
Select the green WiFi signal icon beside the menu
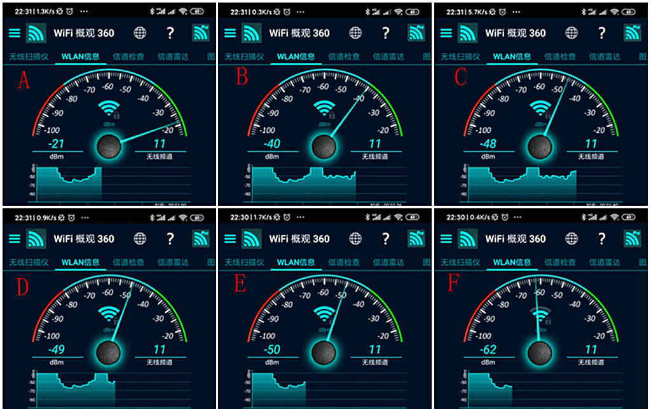pyautogui.click(x=37, y=33)
